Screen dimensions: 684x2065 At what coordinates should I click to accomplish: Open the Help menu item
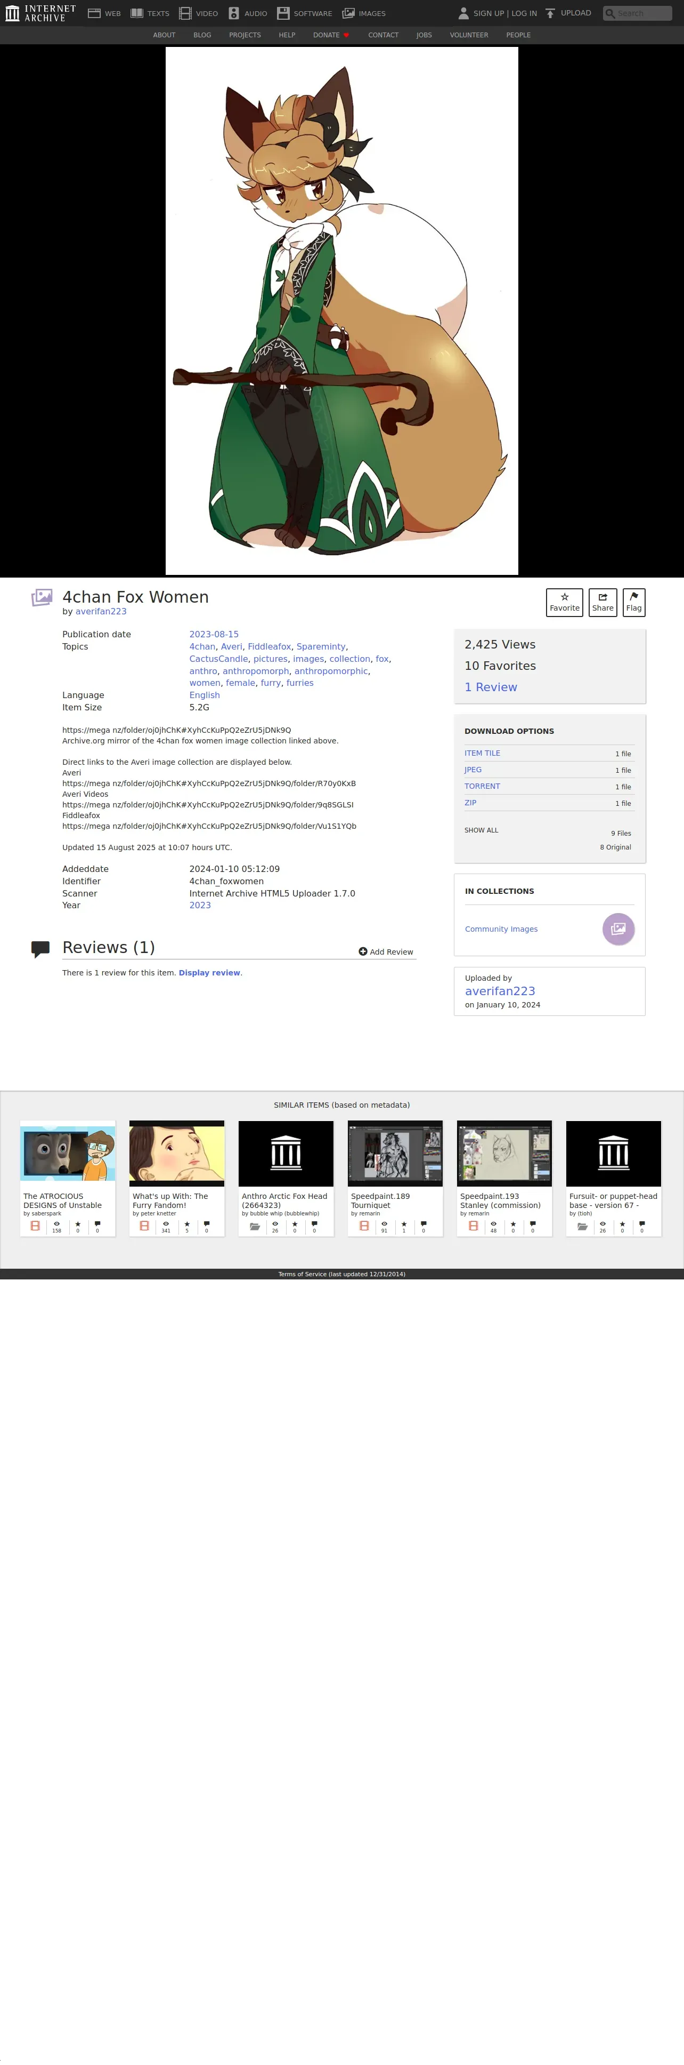pos(287,35)
